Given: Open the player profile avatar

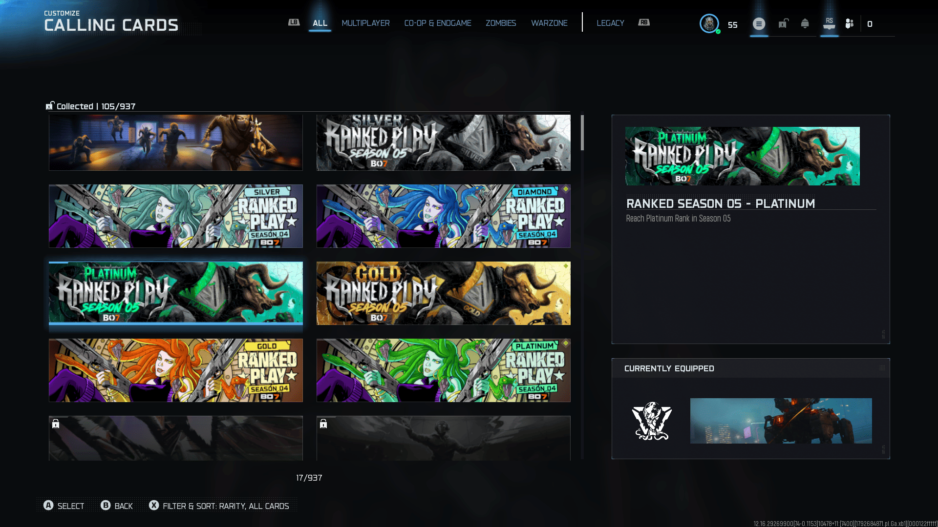Looking at the screenshot, I should 709,23.
